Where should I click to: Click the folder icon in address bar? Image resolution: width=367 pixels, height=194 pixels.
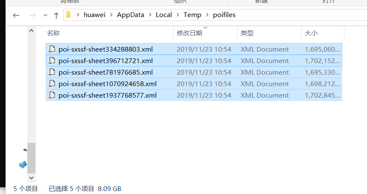pos(68,15)
